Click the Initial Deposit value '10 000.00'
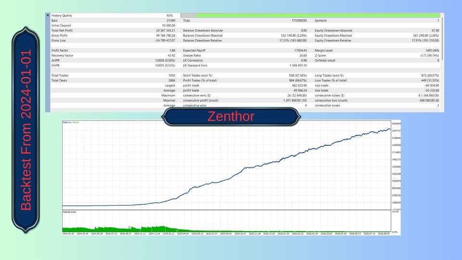This screenshot has height=260, width=462. 168,26
